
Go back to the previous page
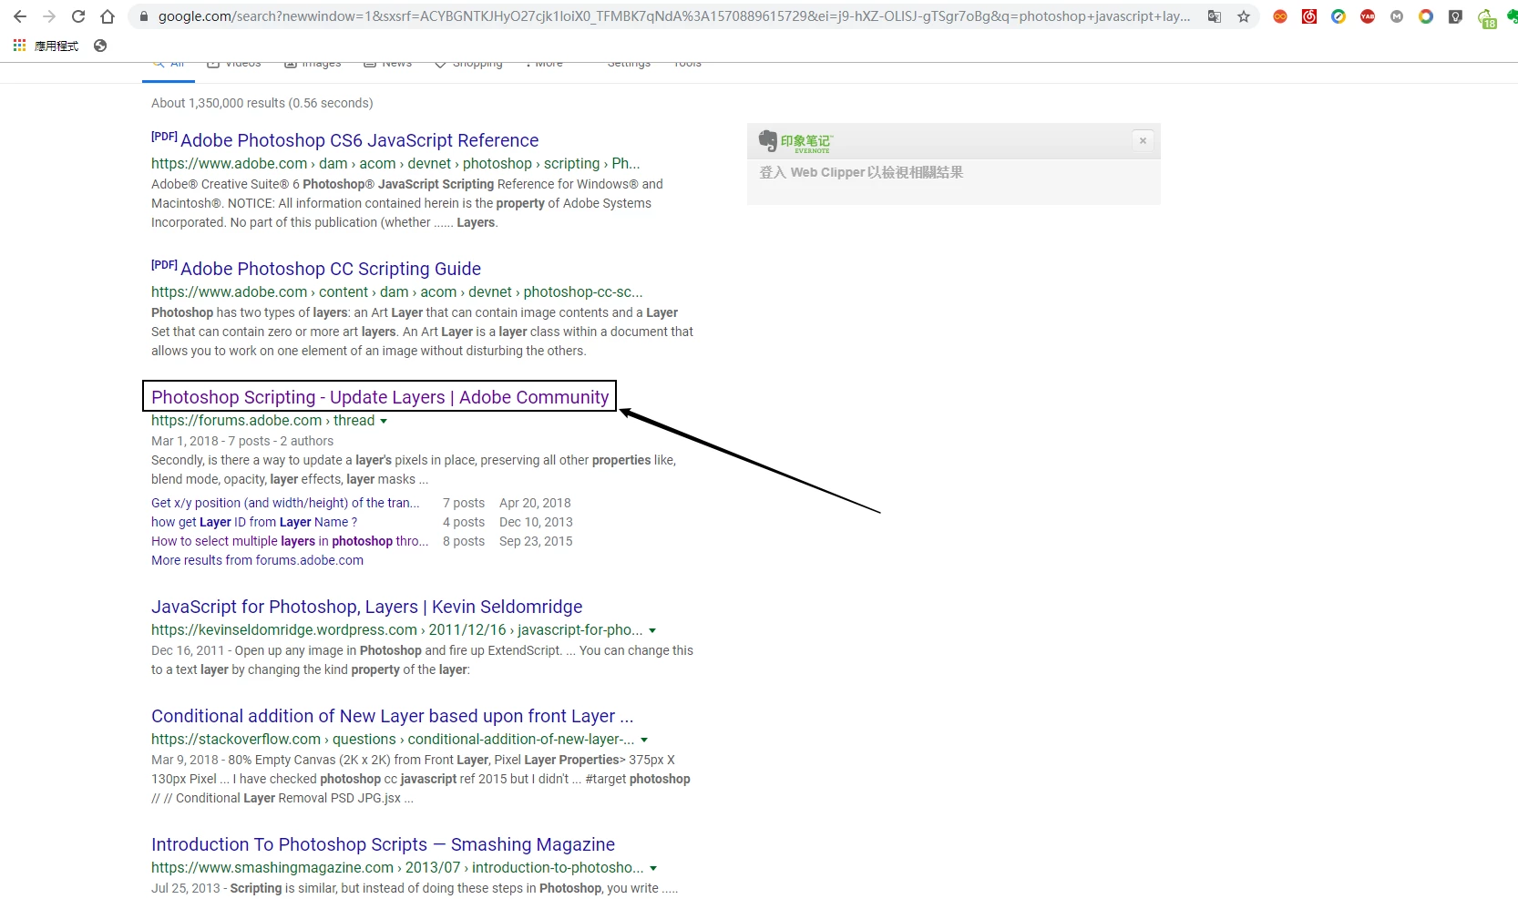click(x=20, y=16)
